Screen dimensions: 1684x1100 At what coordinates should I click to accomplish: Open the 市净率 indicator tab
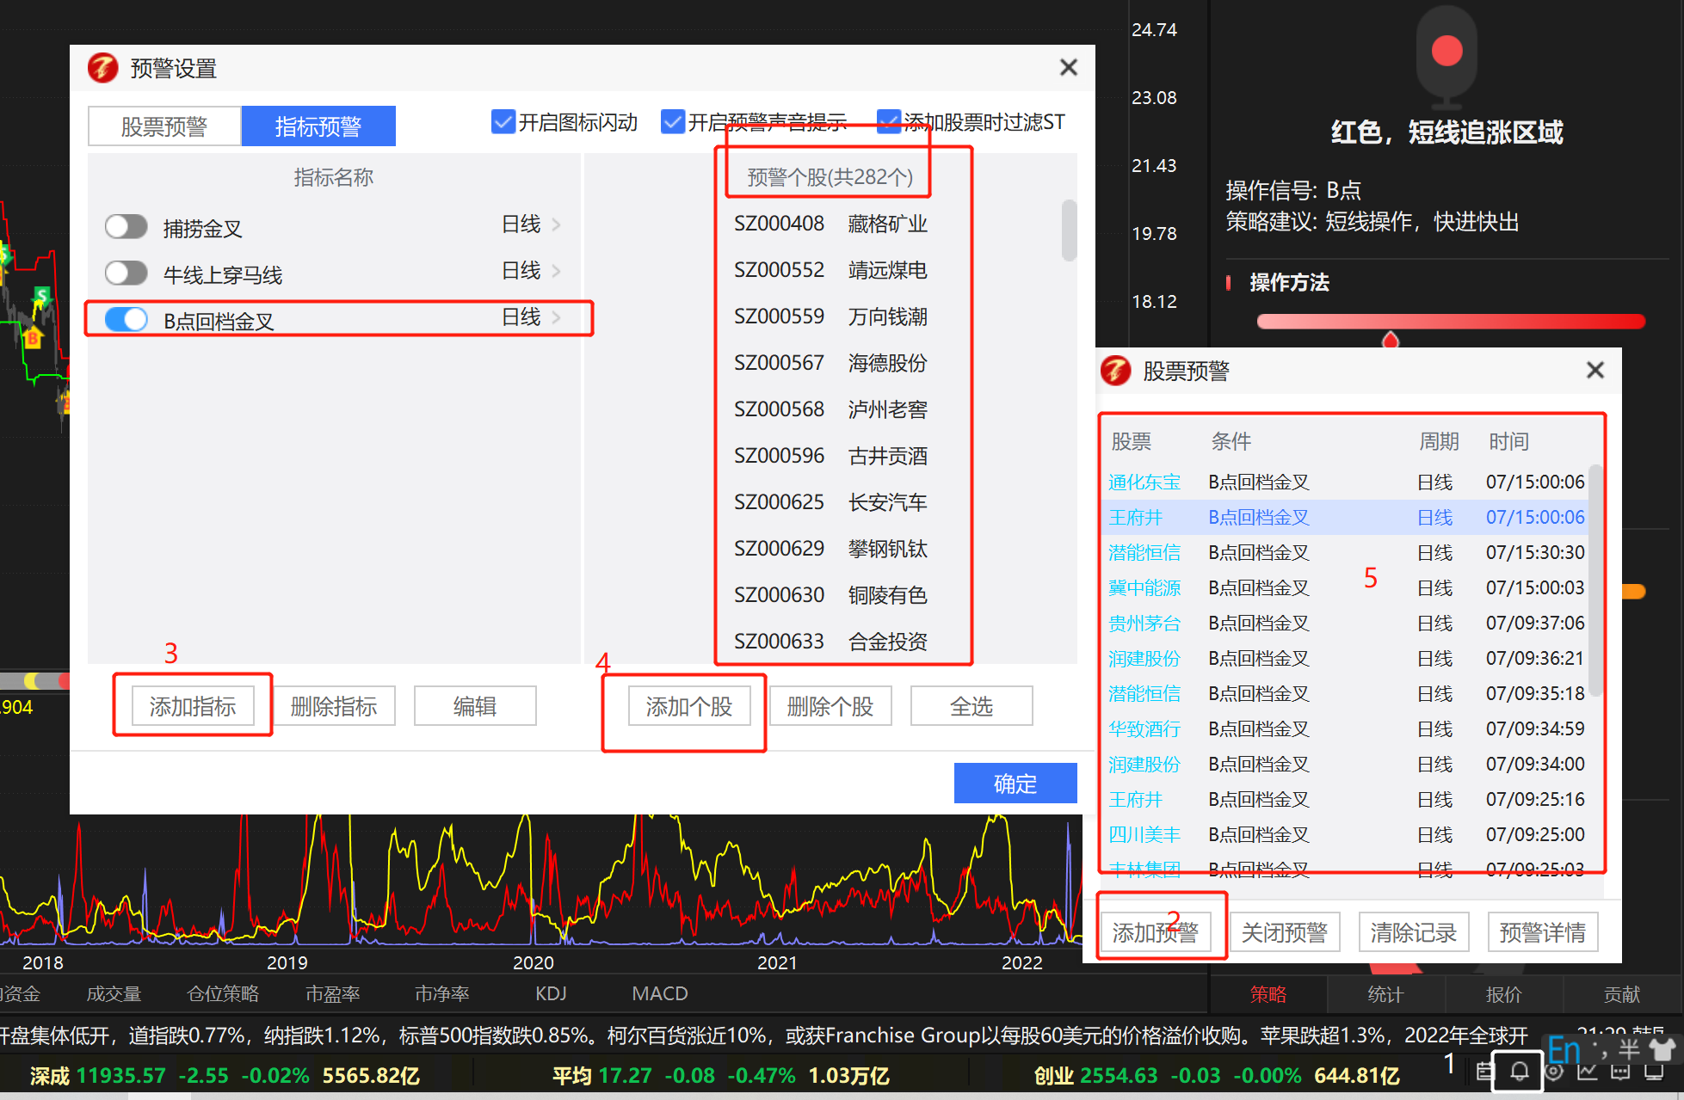[442, 993]
